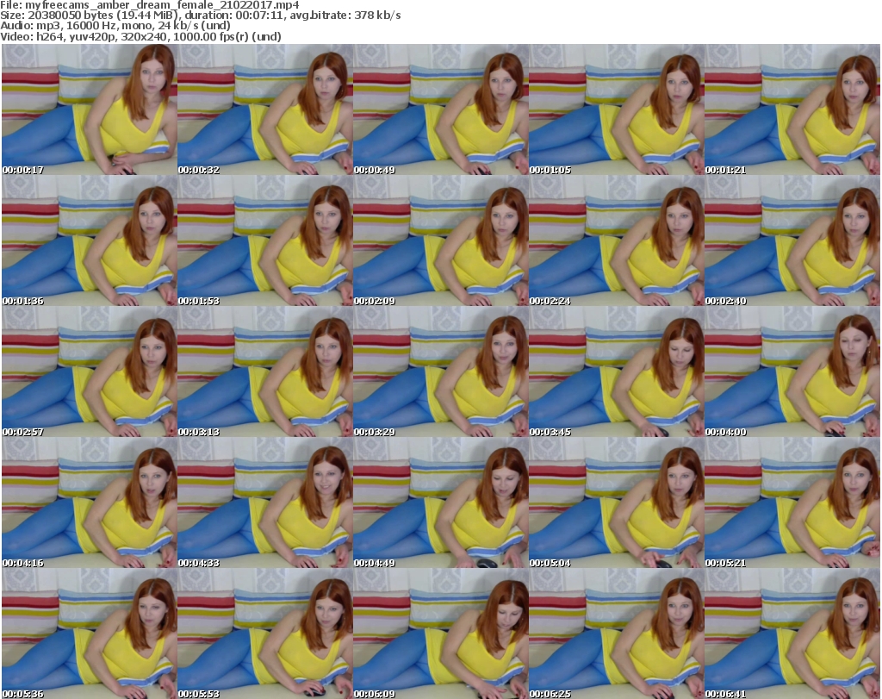Open the thumbnail stamped 00:00:17
The width and height of the screenshot is (882, 699).
[x=90, y=109]
